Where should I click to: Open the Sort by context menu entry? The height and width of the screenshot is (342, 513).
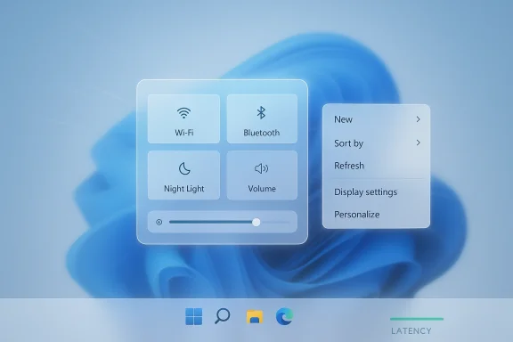[x=376, y=143]
